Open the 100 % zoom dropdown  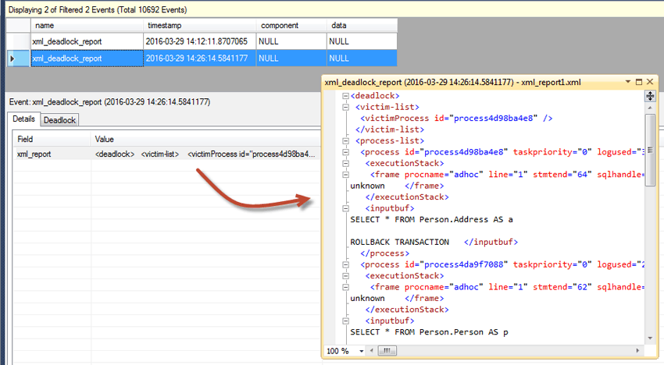(361, 351)
